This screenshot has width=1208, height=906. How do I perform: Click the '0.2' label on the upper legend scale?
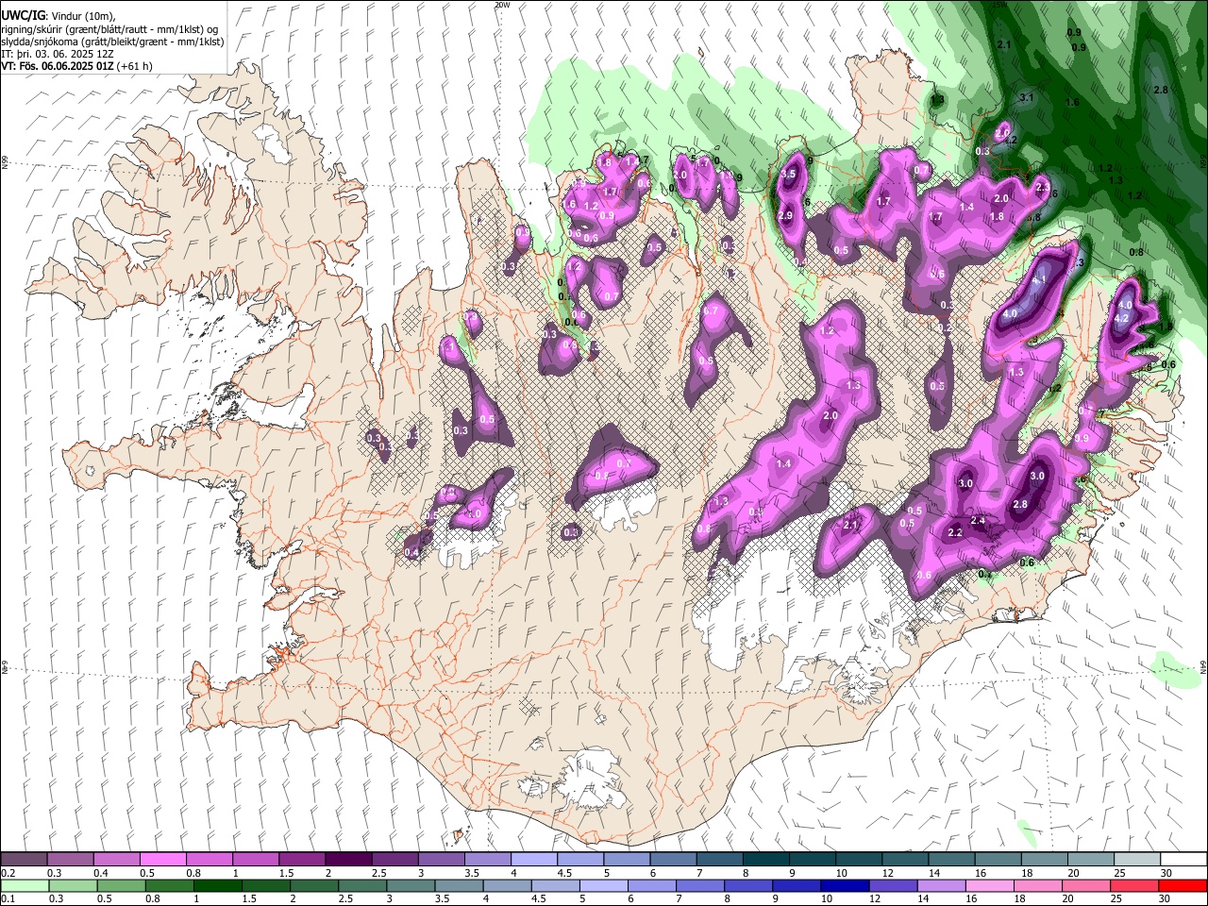tap(8, 873)
